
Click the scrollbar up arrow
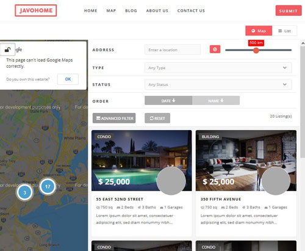pyautogui.click(x=303, y=43)
